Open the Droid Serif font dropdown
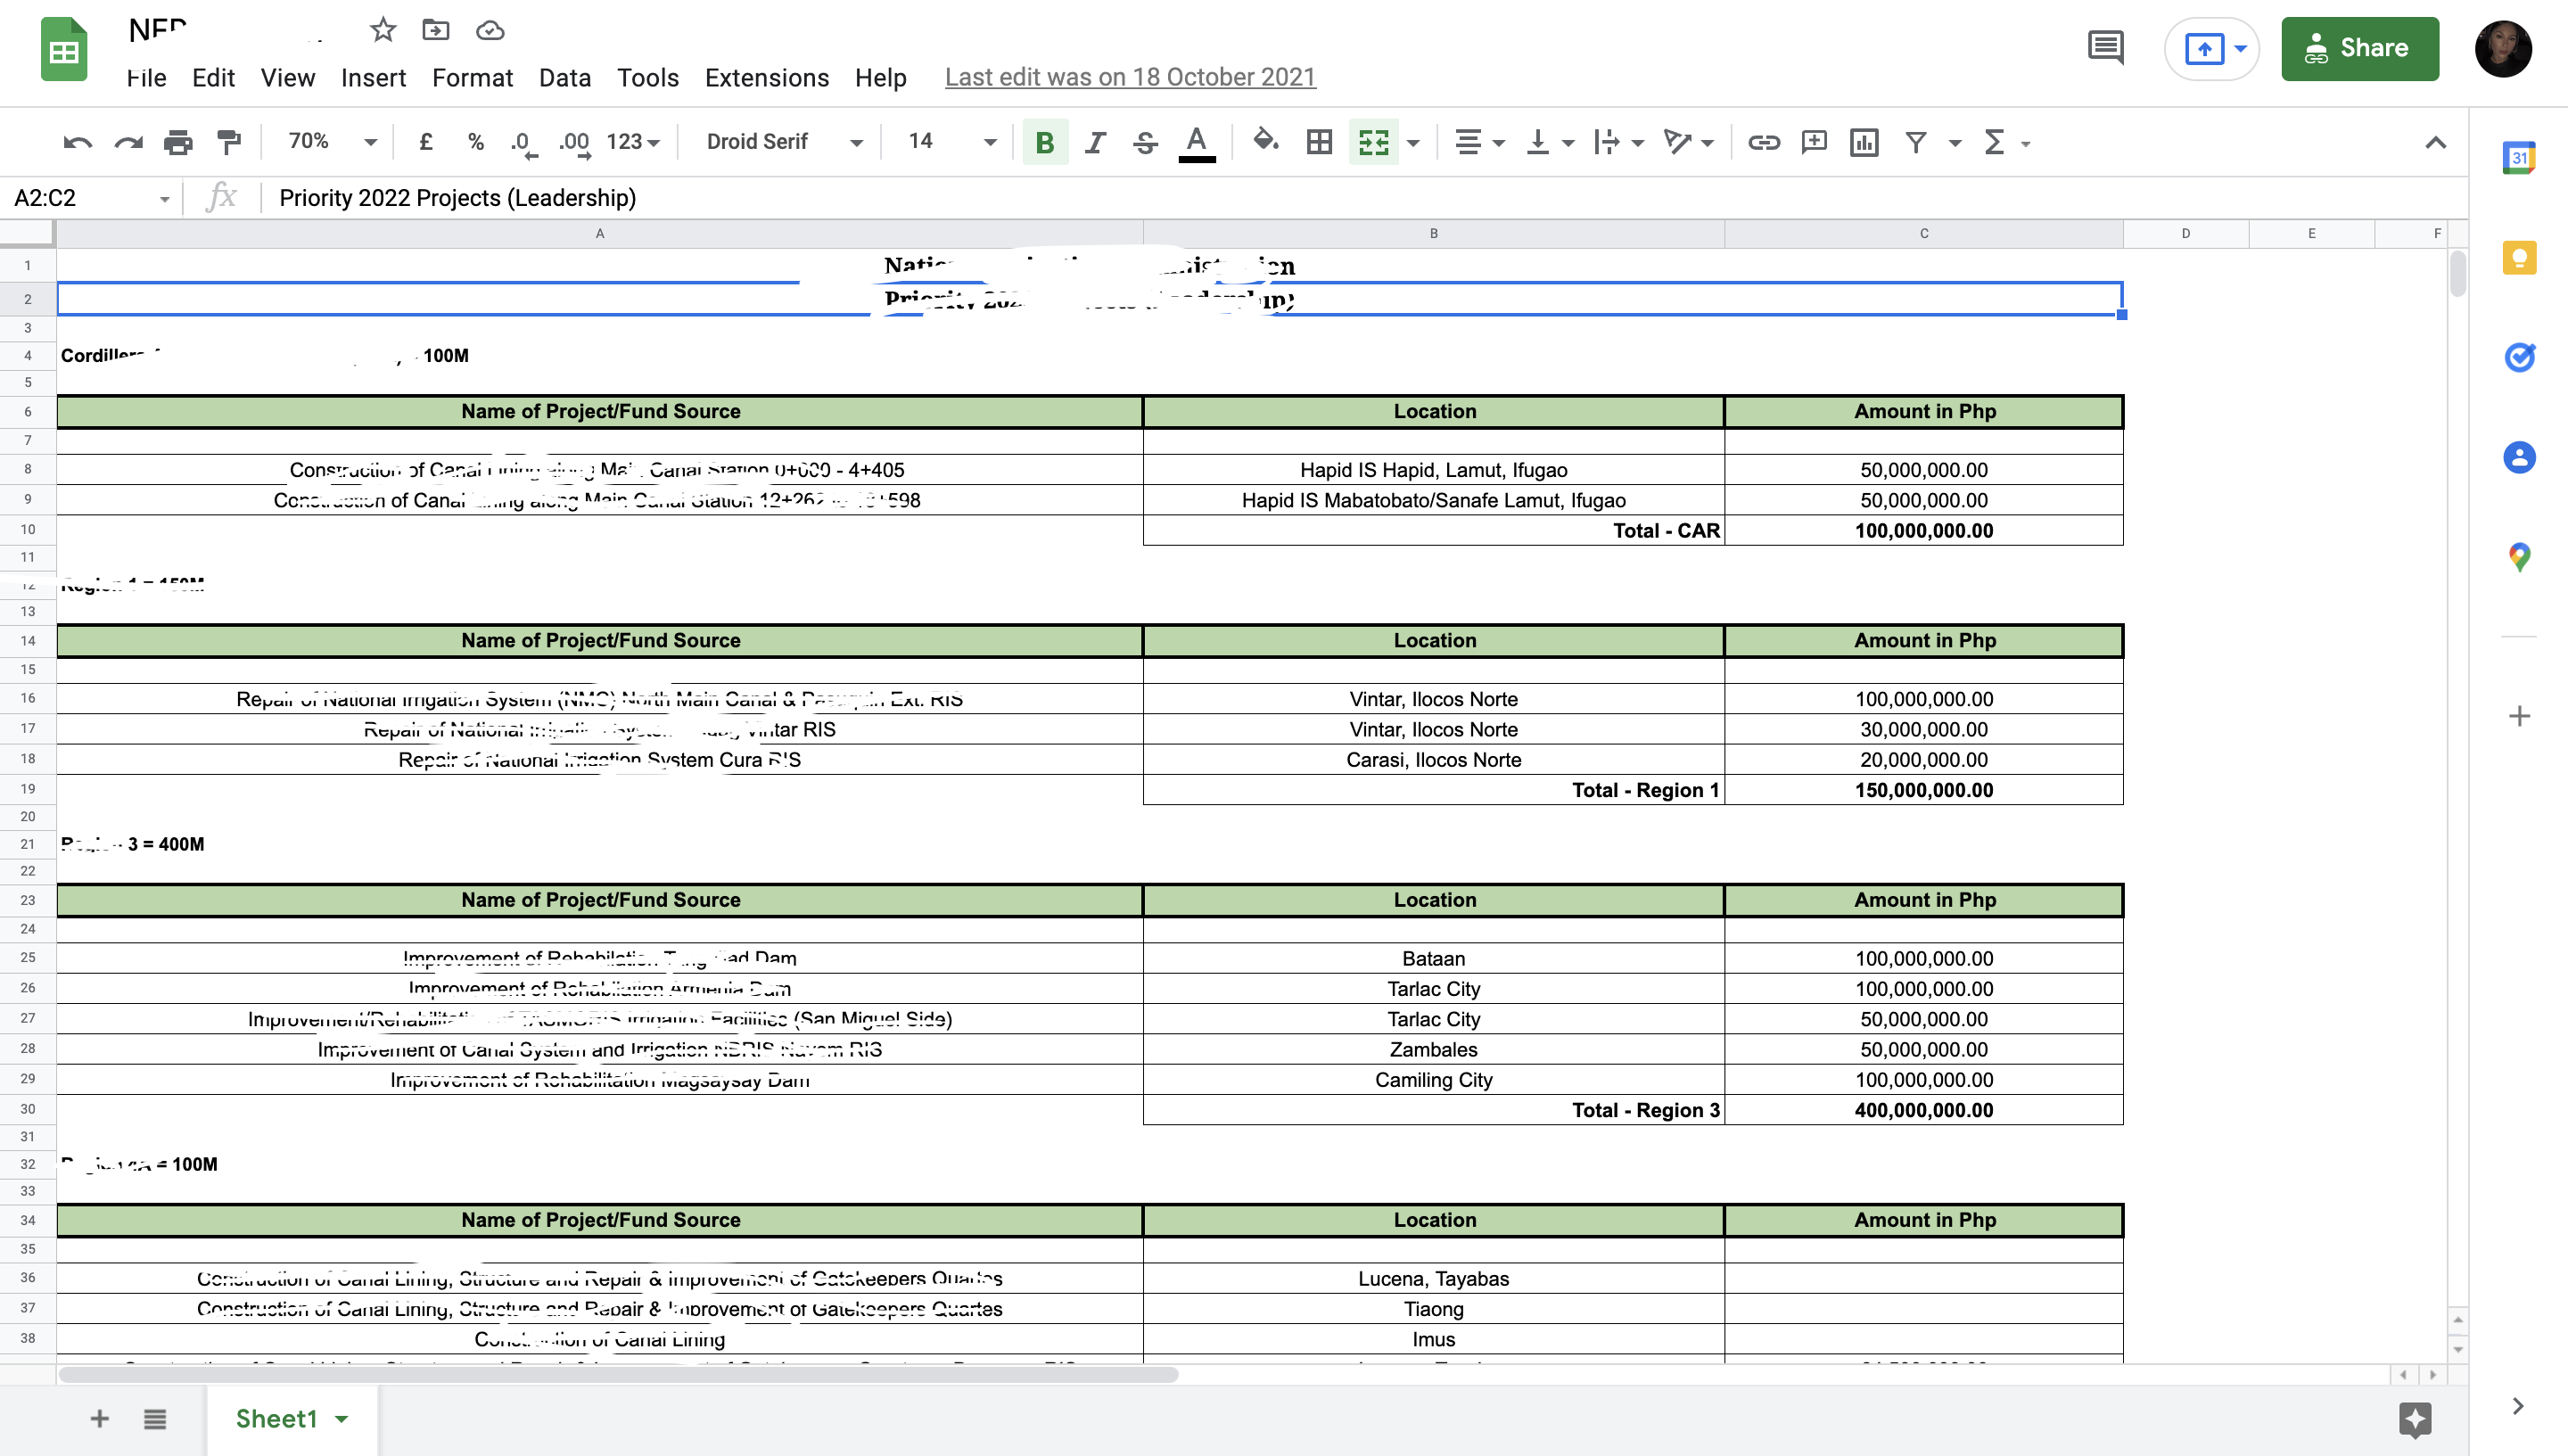The height and width of the screenshot is (1456, 2568). (783, 142)
